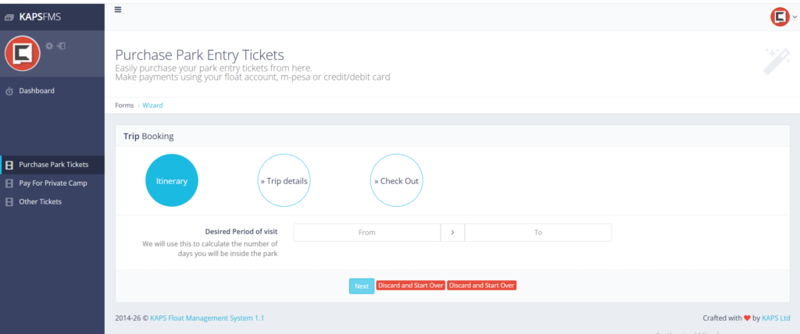Click the KAPS FMS logo icon
This screenshot has width=800, height=334.
pyautogui.click(x=9, y=16)
